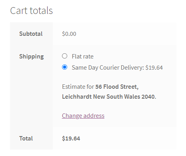Select the Same Day Courier Delivery radio button

point(64,67)
